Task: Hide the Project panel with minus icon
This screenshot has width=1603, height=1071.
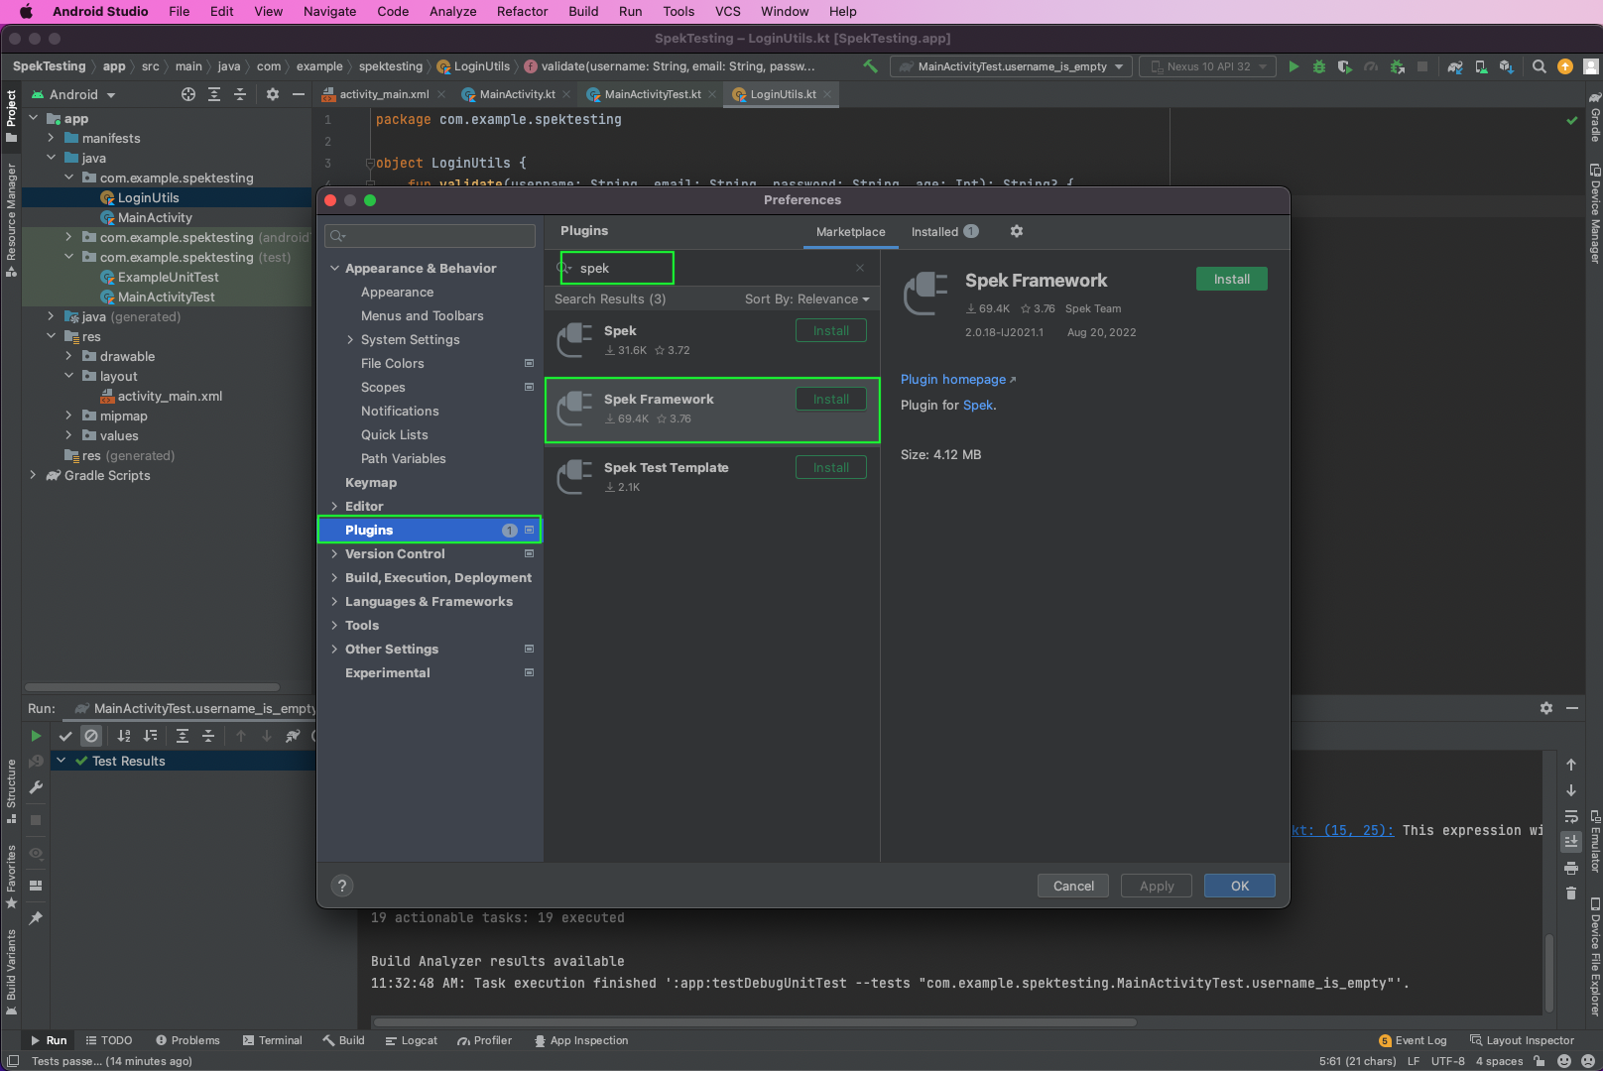Action: point(299,94)
